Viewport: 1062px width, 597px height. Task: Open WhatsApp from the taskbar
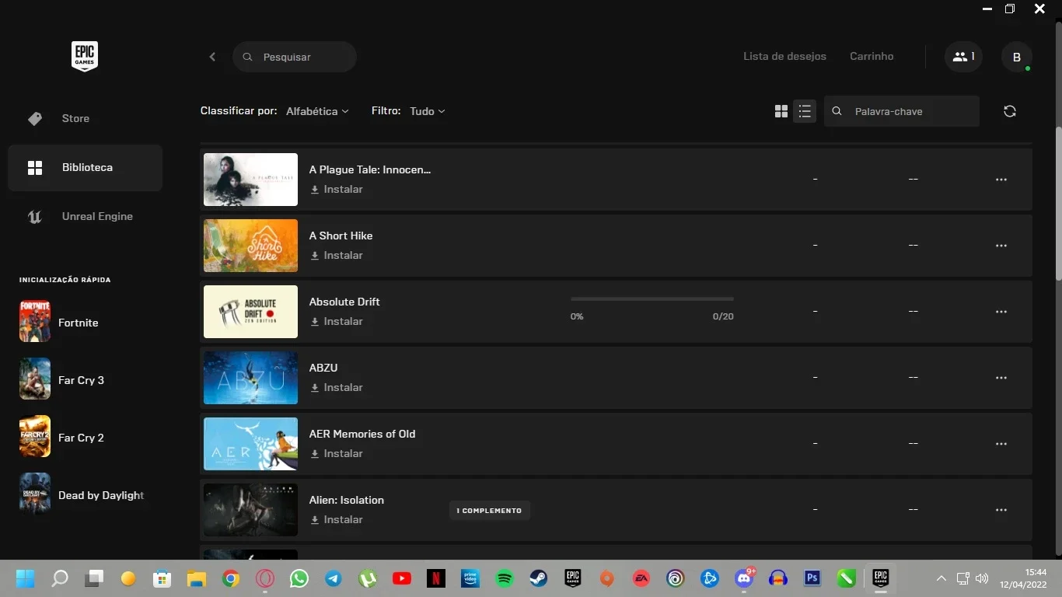299,578
